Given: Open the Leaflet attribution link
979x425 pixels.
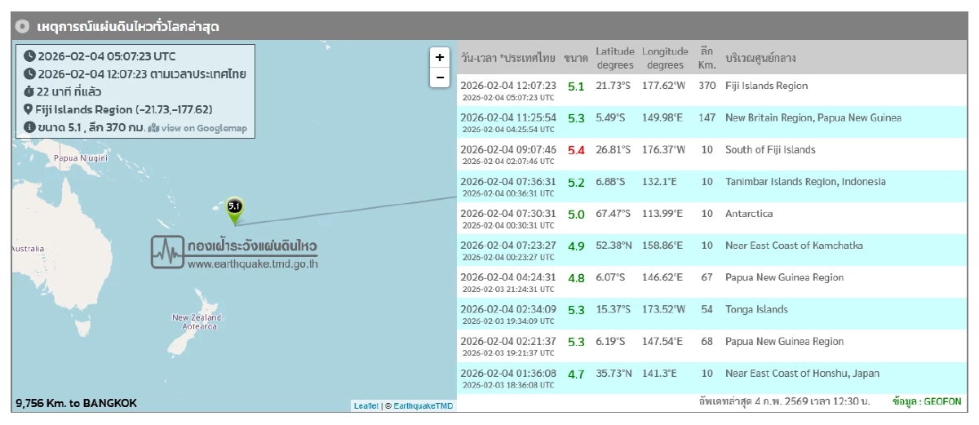Looking at the screenshot, I should point(365,405).
